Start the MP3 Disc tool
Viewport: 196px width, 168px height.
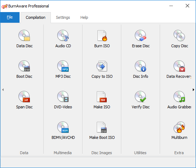(63, 69)
